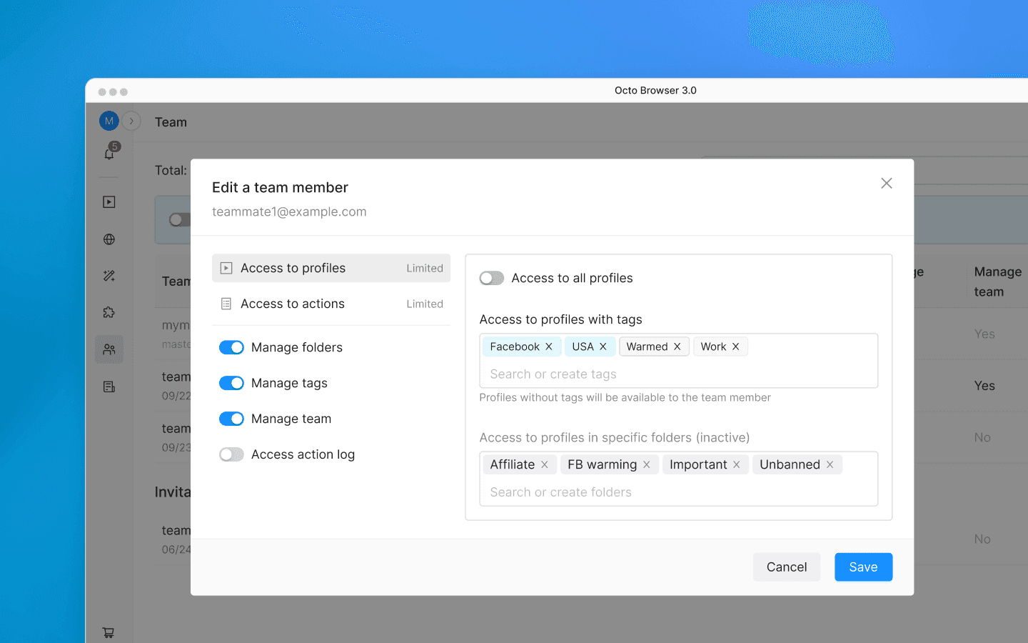Remove the Affiliate folder
This screenshot has height=643, width=1028.
pos(545,464)
